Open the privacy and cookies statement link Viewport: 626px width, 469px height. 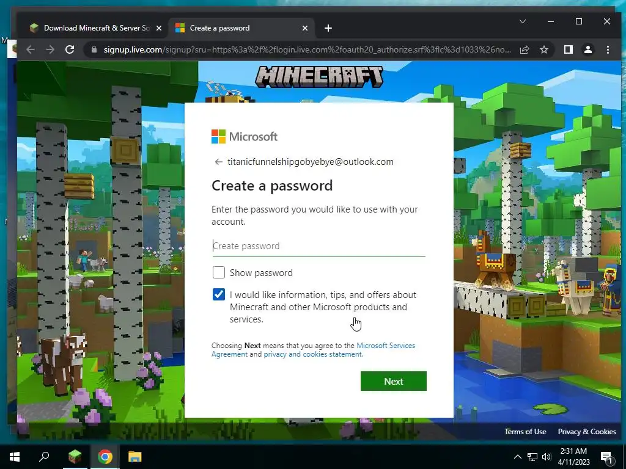(314, 354)
